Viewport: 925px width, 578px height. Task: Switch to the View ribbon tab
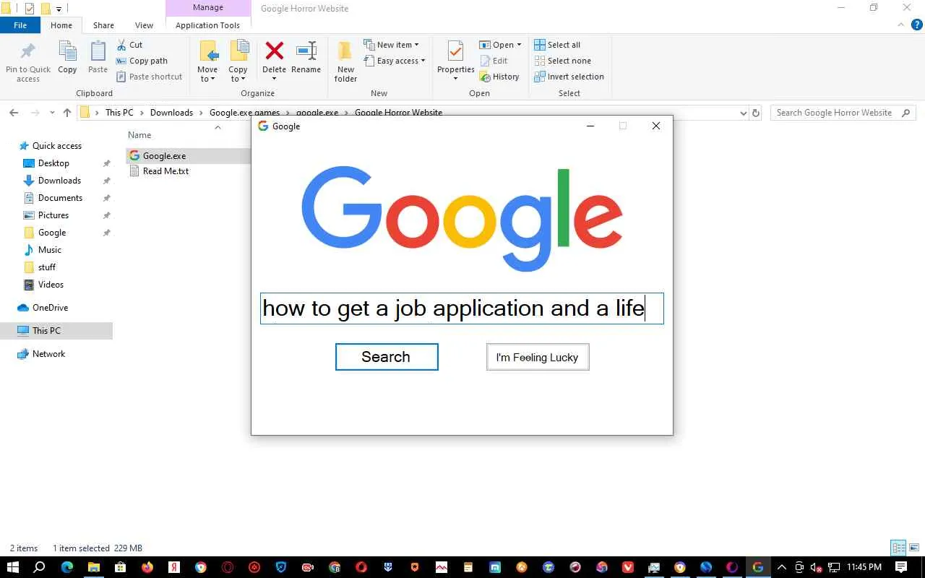[144, 25]
